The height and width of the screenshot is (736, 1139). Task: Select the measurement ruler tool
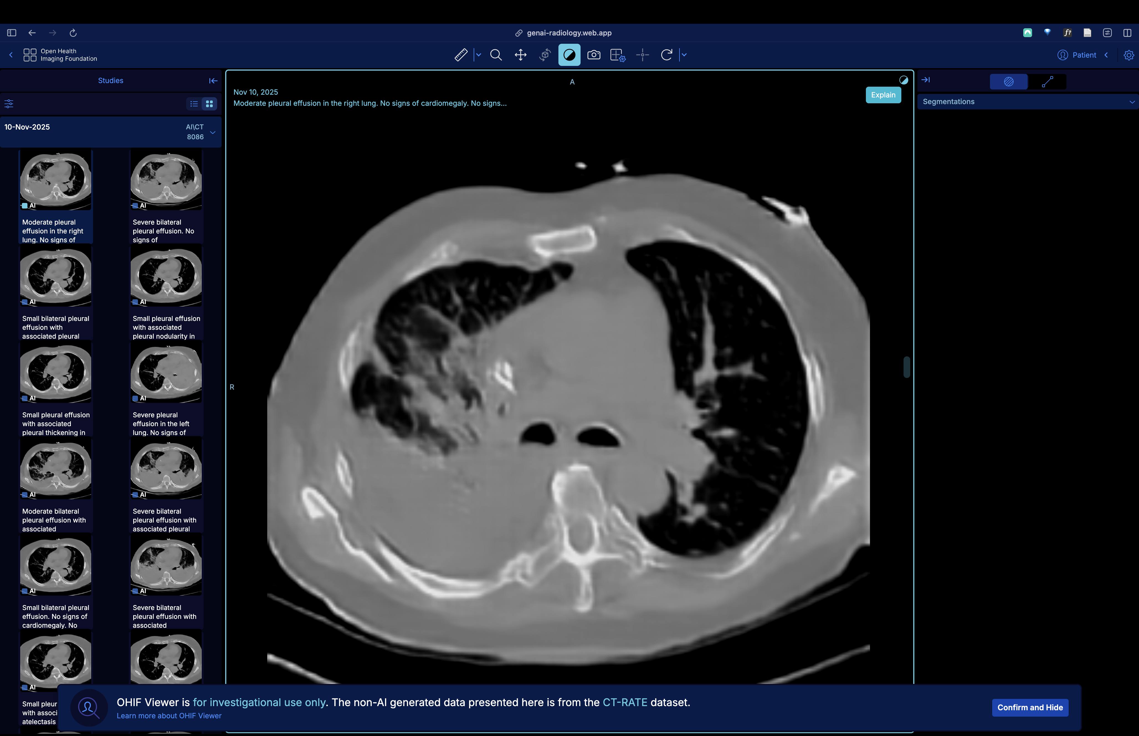(x=461, y=55)
